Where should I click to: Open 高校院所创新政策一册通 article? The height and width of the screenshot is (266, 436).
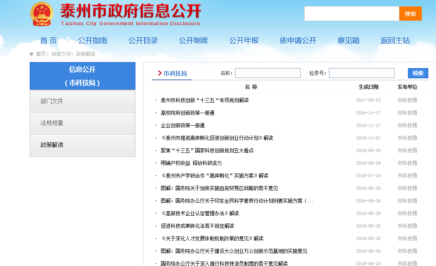pos(187,113)
